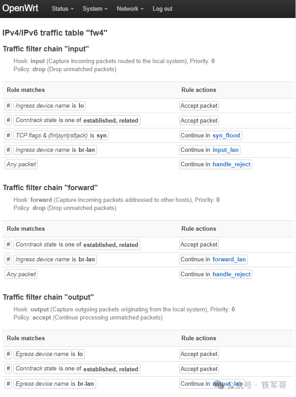The image size is (296, 397).
Task: Click the # badge beside the Egress lo rule
Action: (8, 354)
